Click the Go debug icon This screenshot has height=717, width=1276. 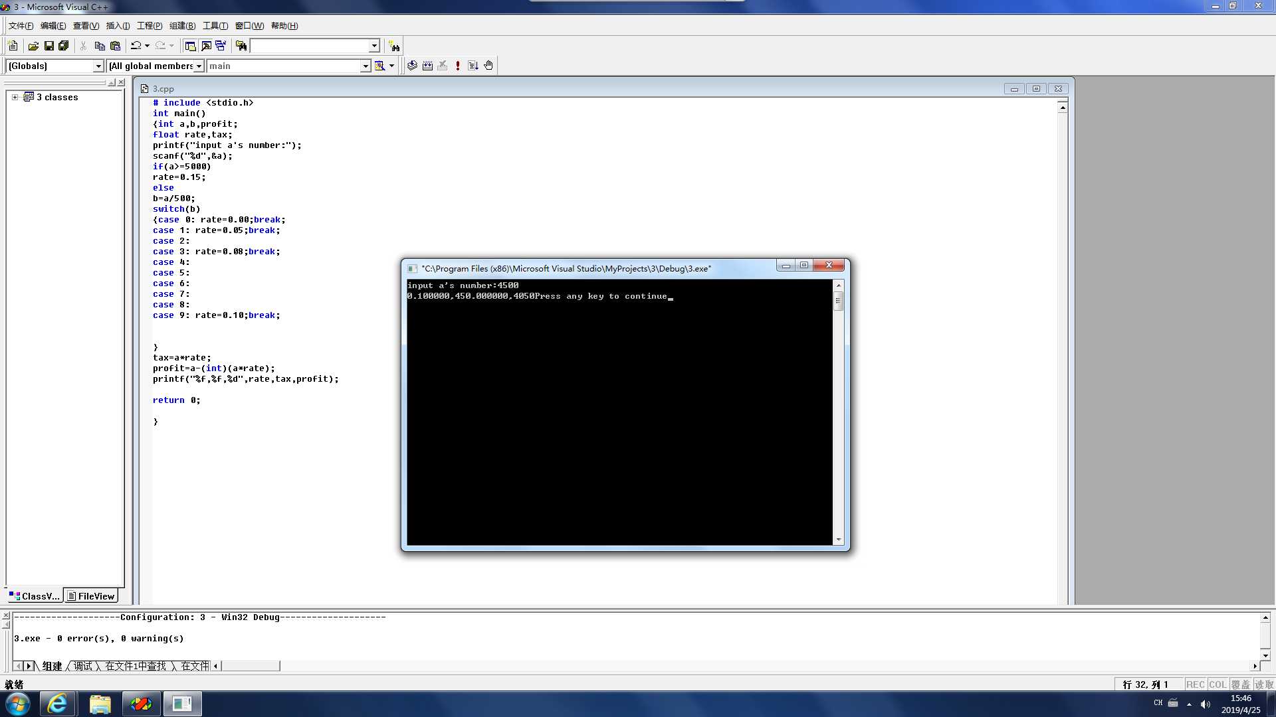pos(473,66)
